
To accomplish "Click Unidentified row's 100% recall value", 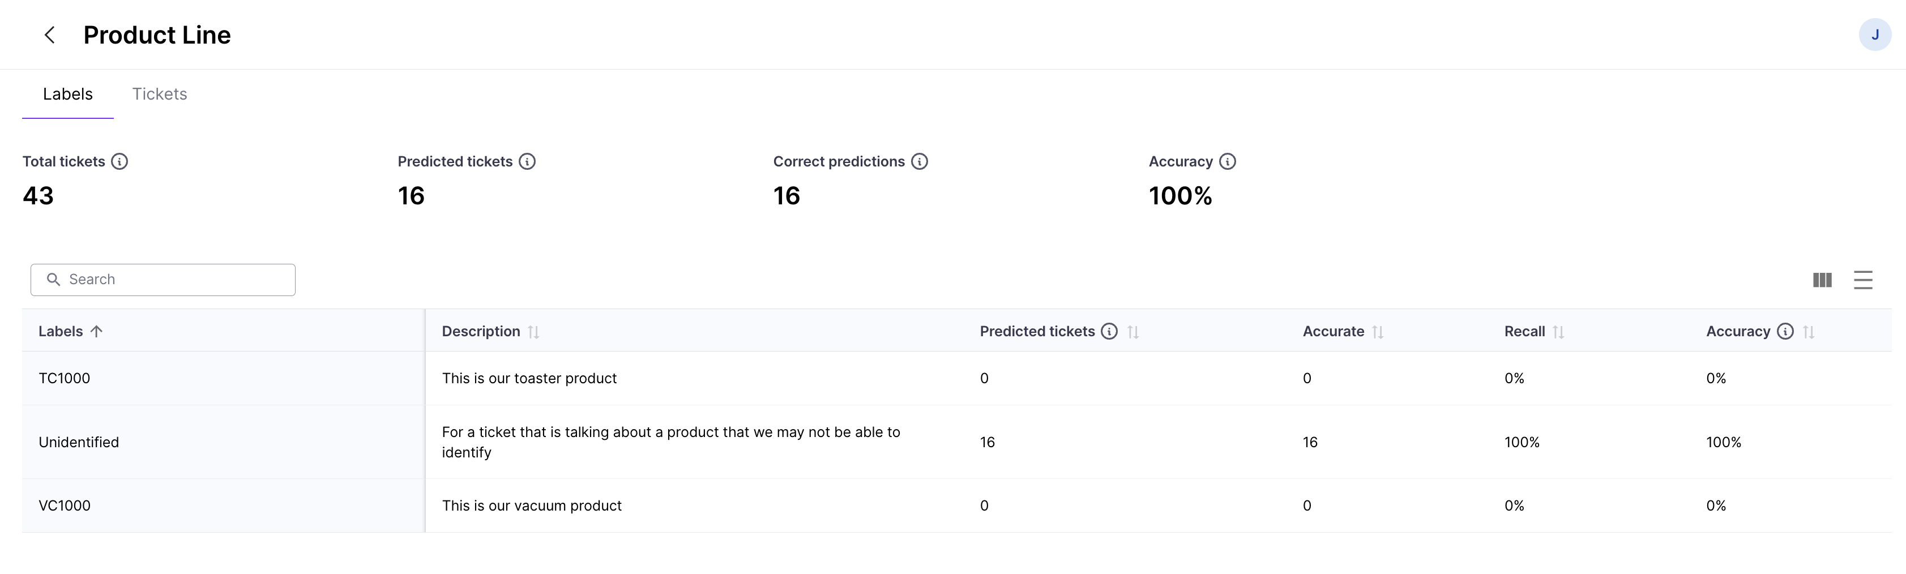I will point(1522,442).
